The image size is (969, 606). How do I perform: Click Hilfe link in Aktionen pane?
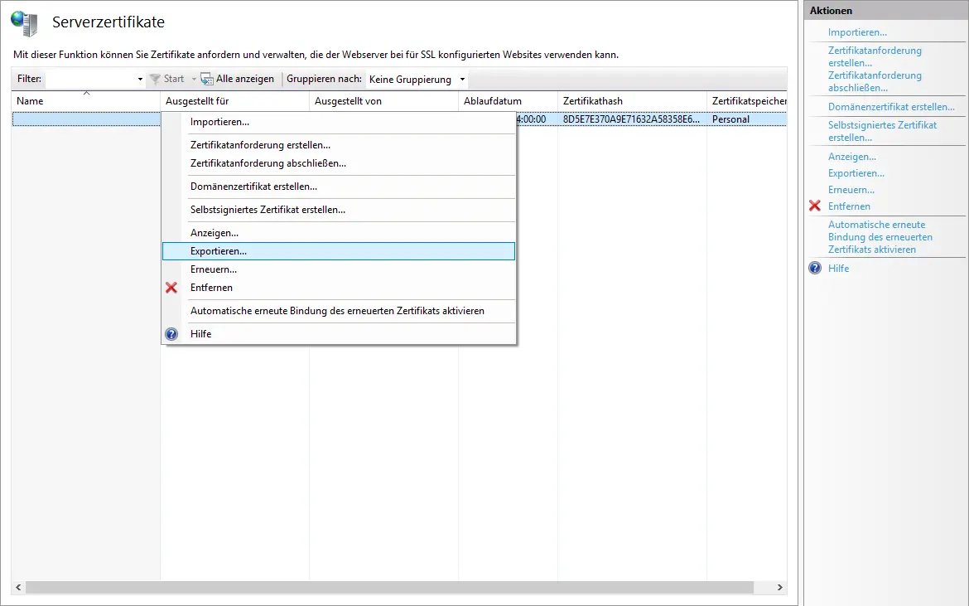coord(839,269)
